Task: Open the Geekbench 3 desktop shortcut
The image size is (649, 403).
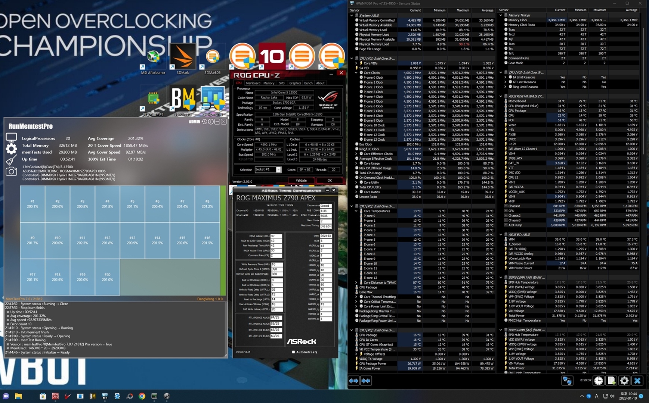Action: pos(212,101)
